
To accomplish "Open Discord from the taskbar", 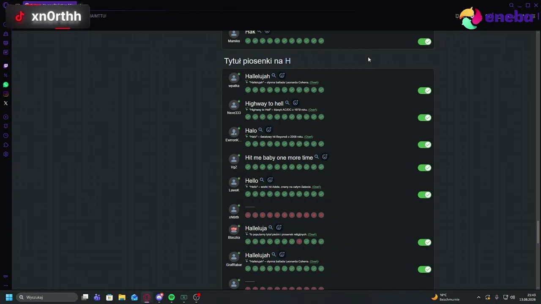I will click(x=159, y=297).
